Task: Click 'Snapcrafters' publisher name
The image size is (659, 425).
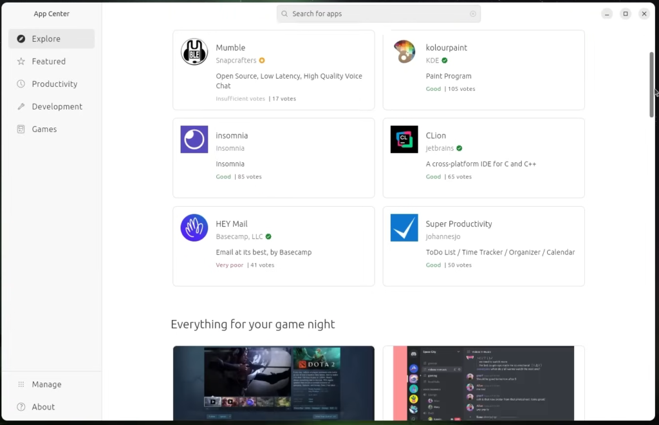Action: [x=236, y=61]
